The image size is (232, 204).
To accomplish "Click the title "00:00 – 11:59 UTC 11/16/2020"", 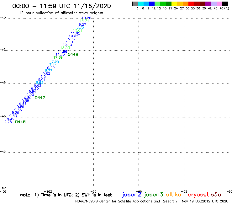I will 61,6.
